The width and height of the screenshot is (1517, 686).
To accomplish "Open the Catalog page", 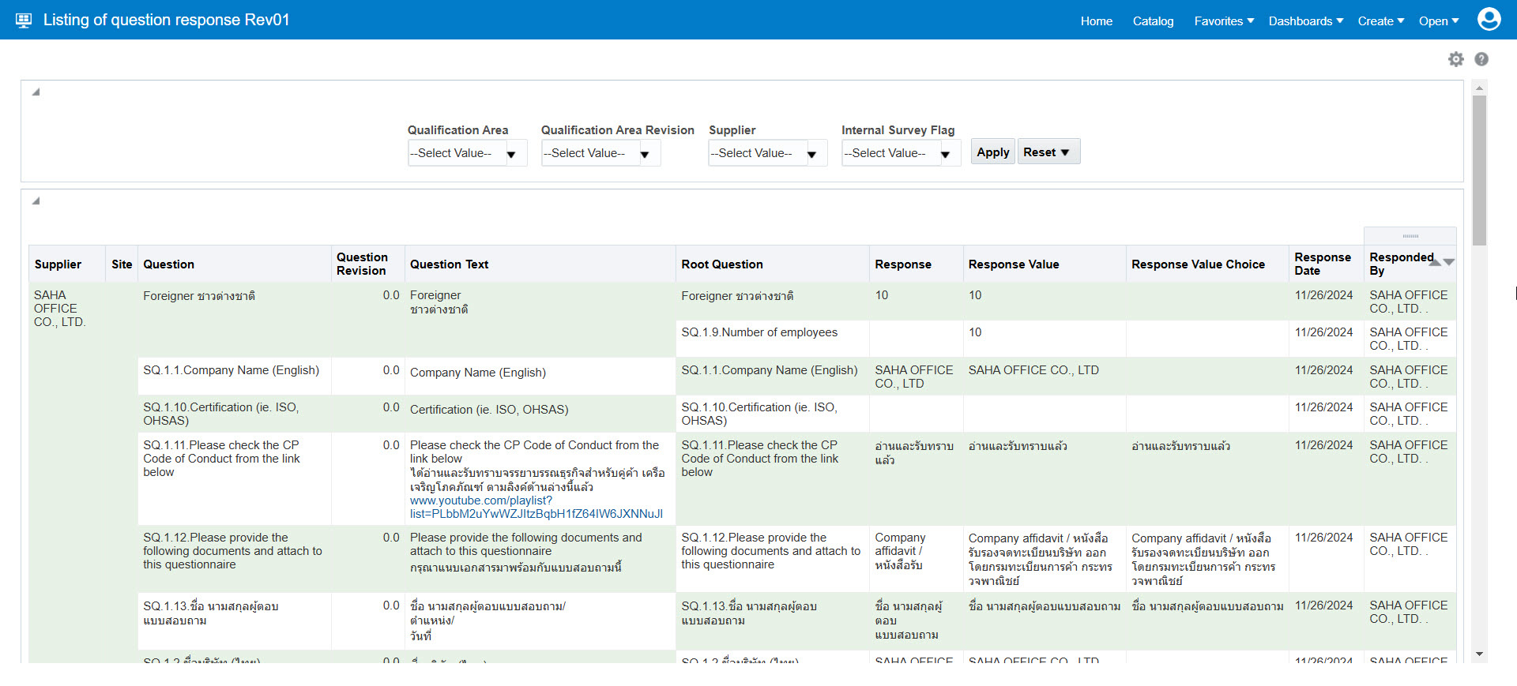I will coord(1153,21).
